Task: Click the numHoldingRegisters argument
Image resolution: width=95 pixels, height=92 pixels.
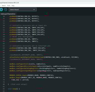Action: point(66,68)
